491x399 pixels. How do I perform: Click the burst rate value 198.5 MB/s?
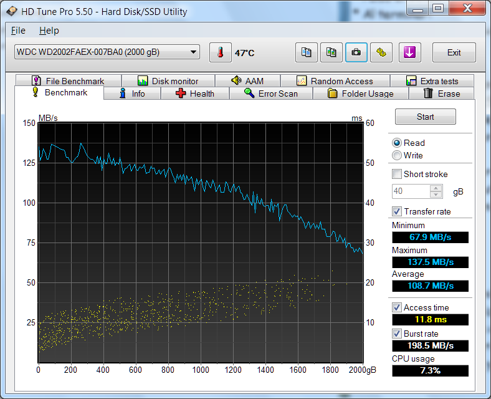(431, 346)
